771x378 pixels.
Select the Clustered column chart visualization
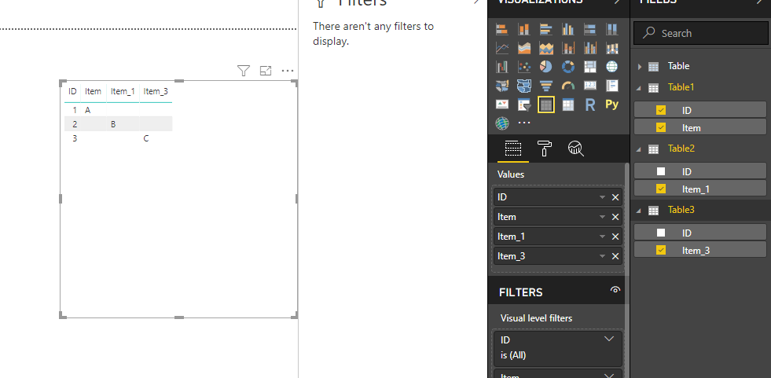568,30
